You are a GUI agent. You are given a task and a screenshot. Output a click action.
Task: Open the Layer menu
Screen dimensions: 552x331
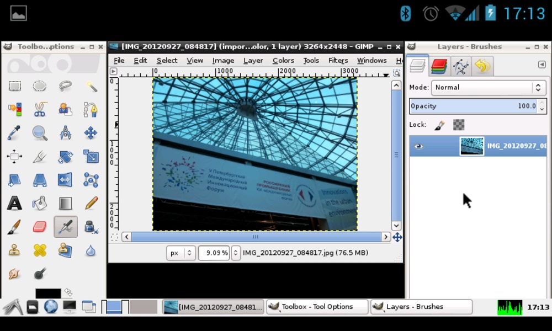pyautogui.click(x=253, y=61)
